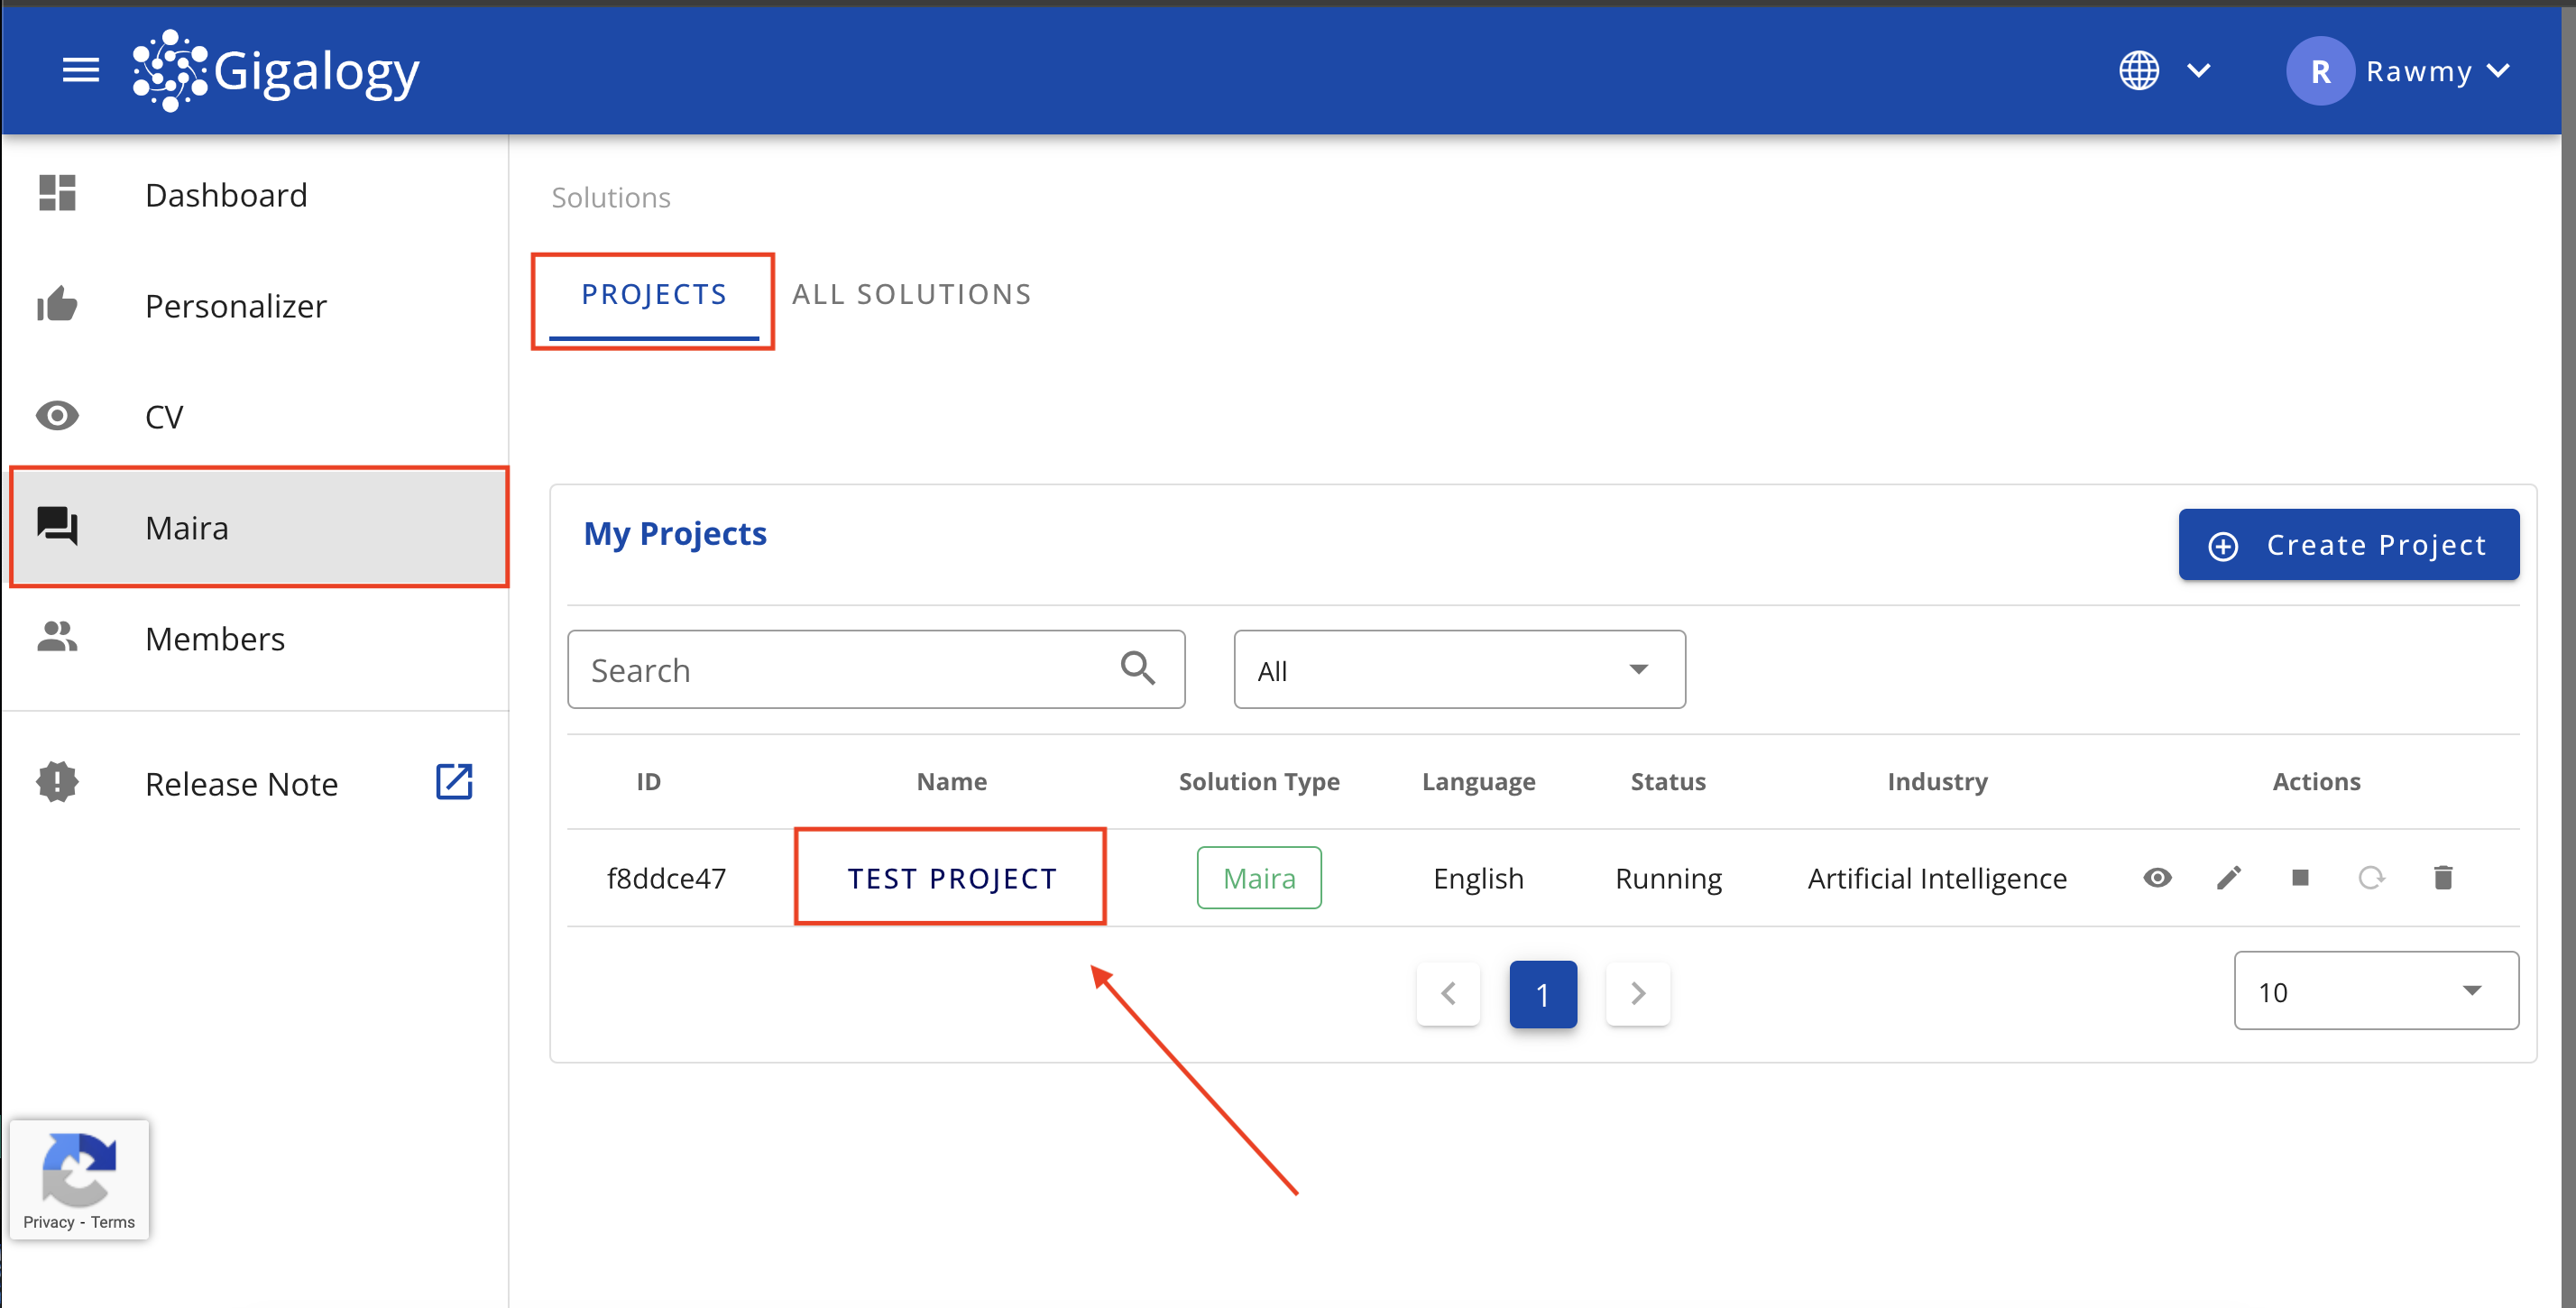Click the edit/pencil icon for TEST PROJECT
The height and width of the screenshot is (1308, 2576).
pyautogui.click(x=2230, y=876)
